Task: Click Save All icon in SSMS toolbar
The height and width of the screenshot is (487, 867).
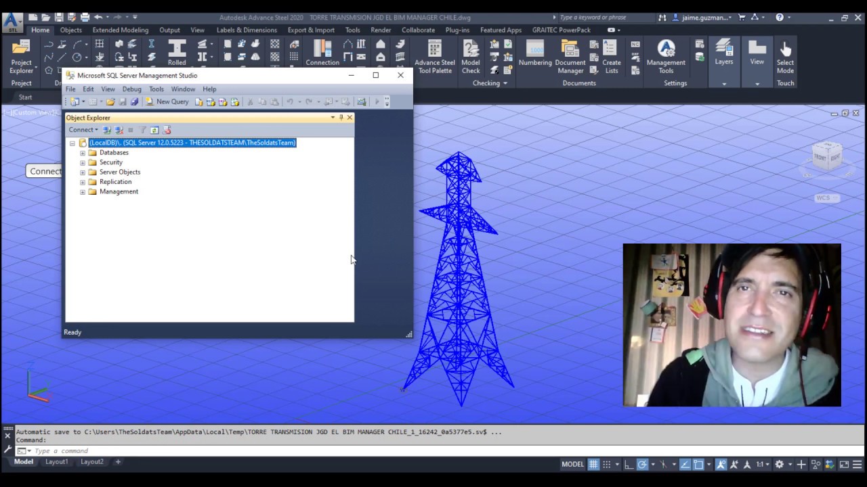Action: coord(134,101)
